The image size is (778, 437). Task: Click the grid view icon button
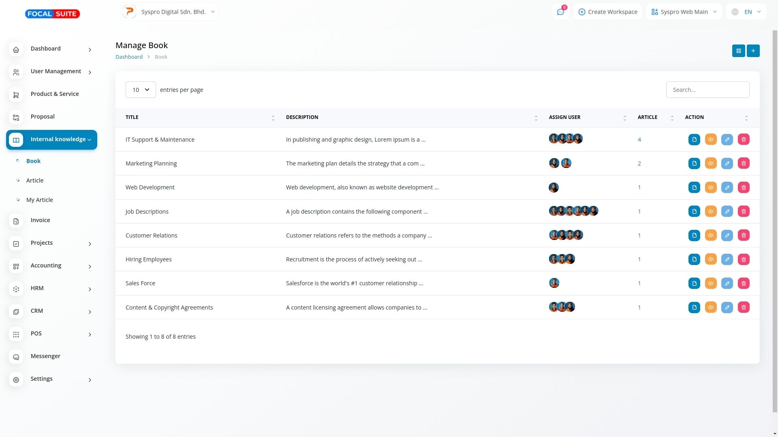pyautogui.click(x=738, y=51)
